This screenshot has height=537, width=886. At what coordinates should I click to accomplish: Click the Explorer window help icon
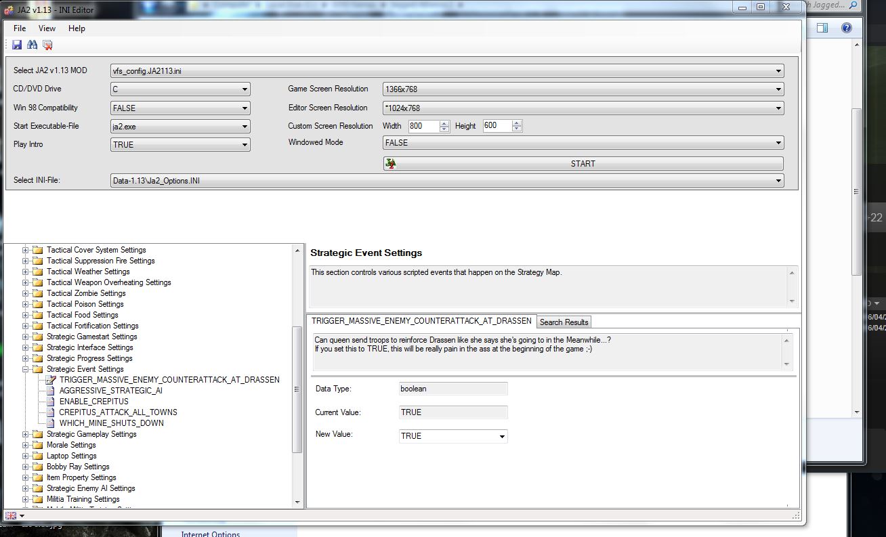click(x=846, y=28)
